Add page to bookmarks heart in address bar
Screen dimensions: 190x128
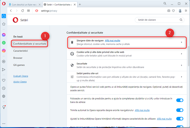[174, 11]
